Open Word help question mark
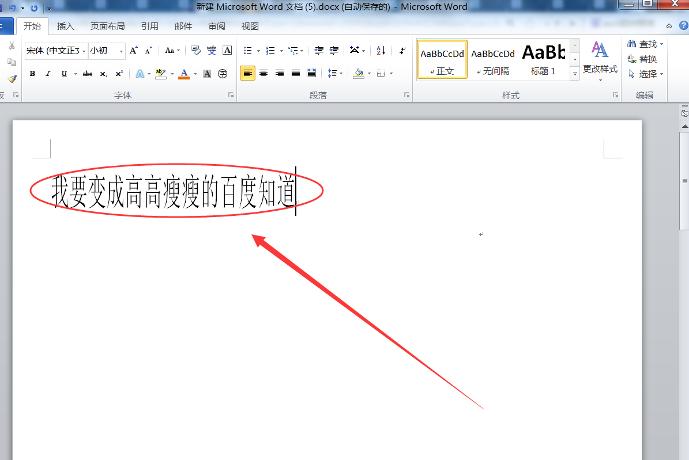The width and height of the screenshot is (689, 460). click(x=684, y=25)
